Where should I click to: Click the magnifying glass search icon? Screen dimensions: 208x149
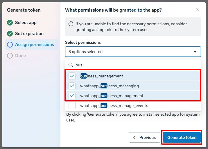click(x=71, y=65)
